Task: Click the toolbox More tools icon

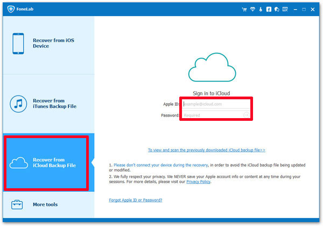Action: 17,204
